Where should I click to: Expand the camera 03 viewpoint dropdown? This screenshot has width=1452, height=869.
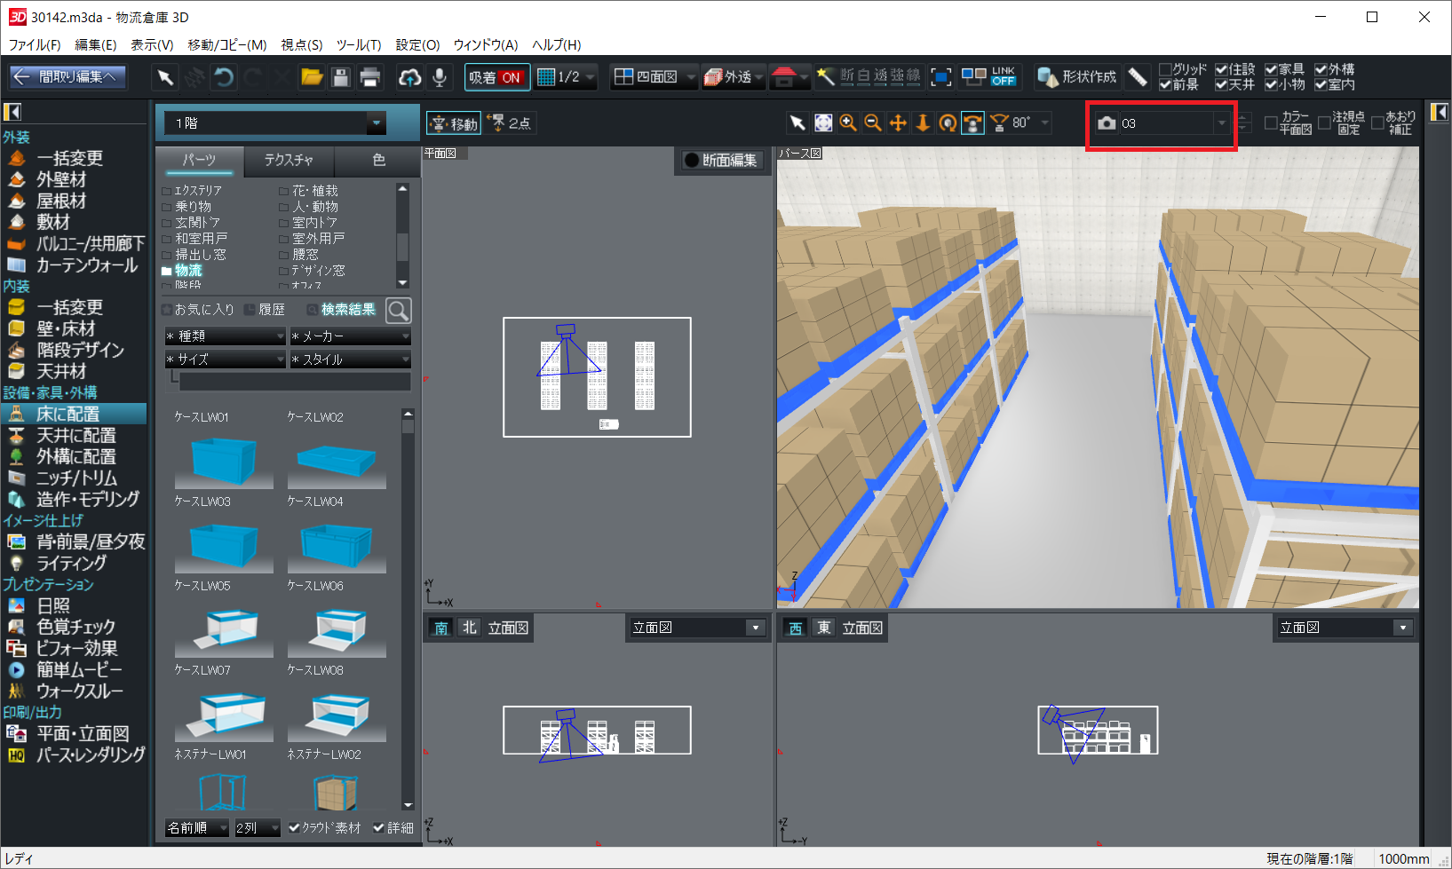[1221, 123]
